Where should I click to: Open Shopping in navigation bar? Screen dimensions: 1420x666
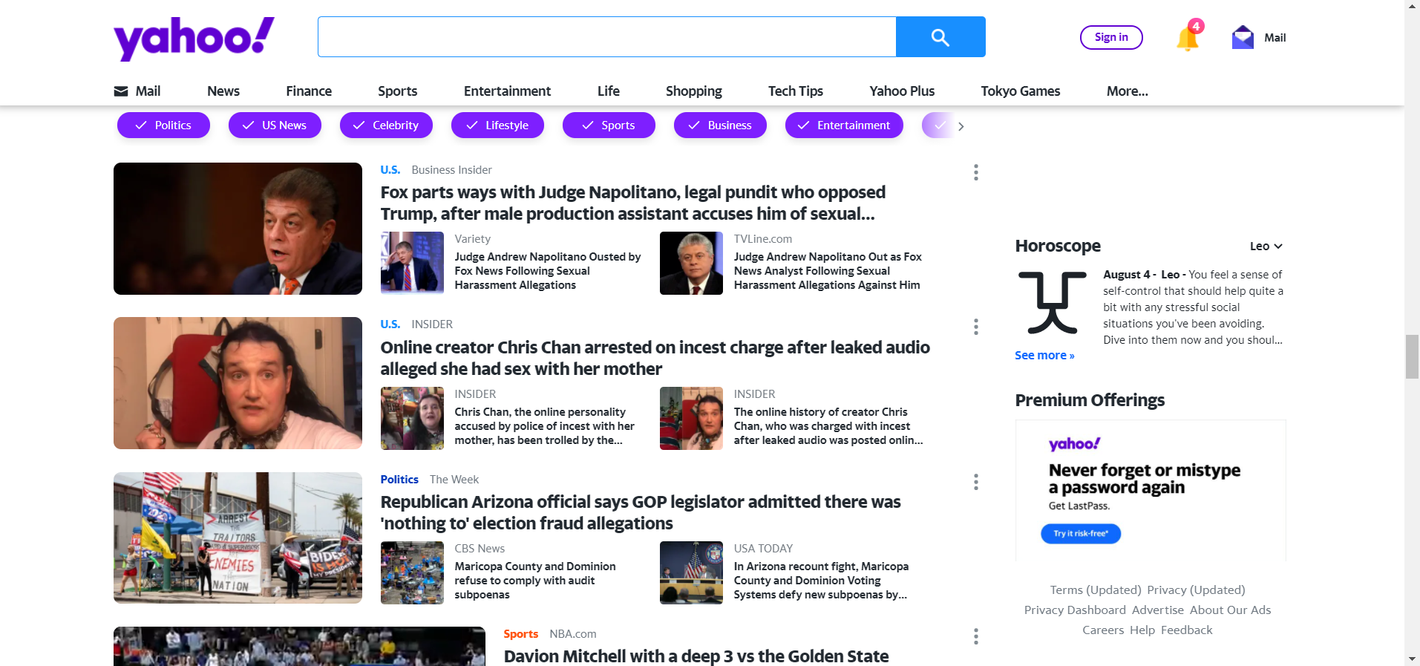(693, 91)
